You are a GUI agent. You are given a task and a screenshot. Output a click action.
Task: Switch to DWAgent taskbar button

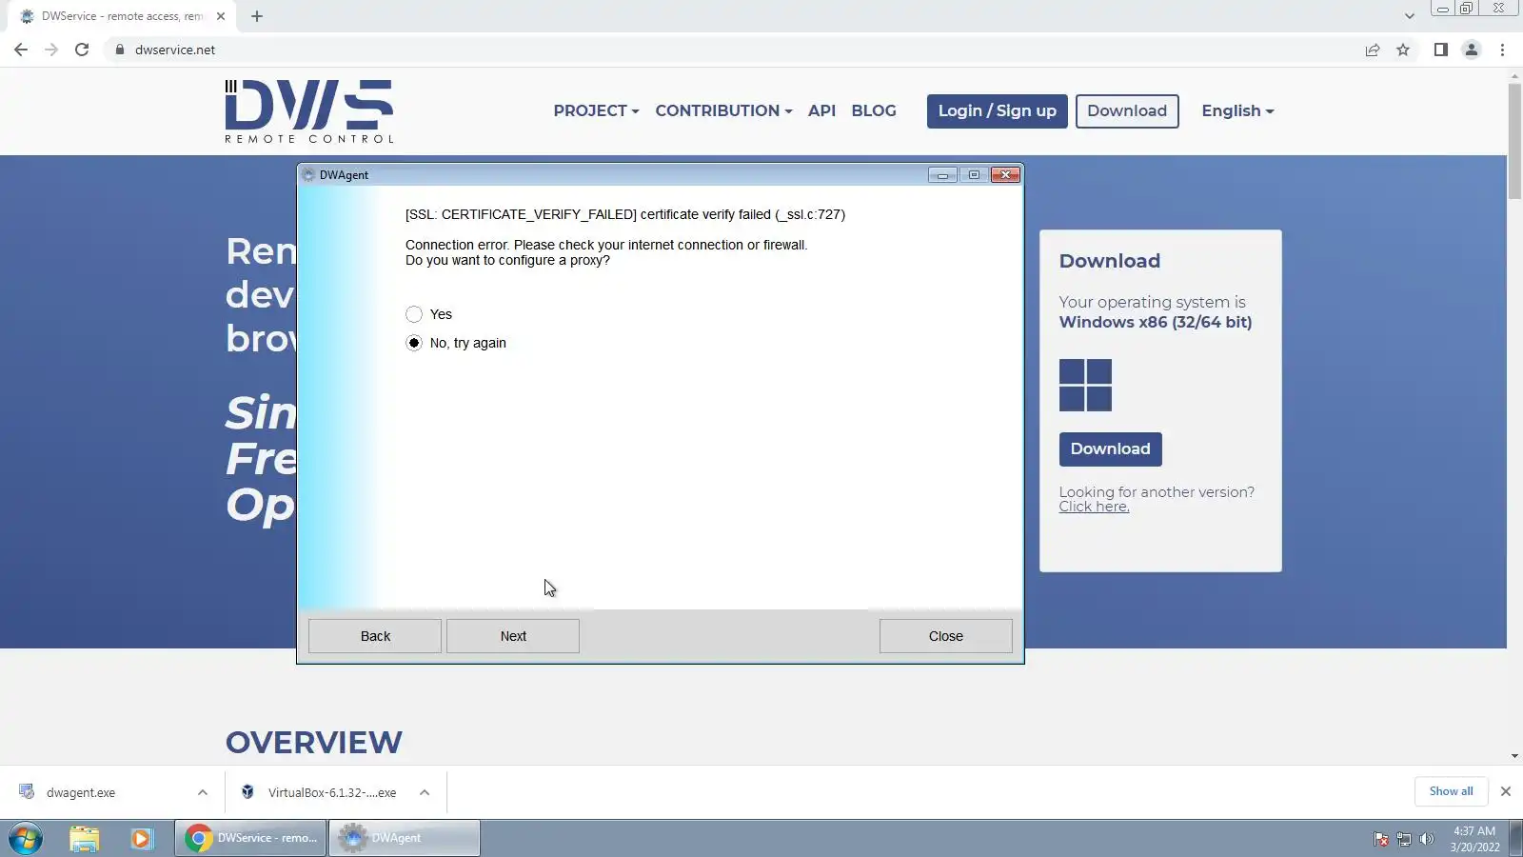point(405,838)
